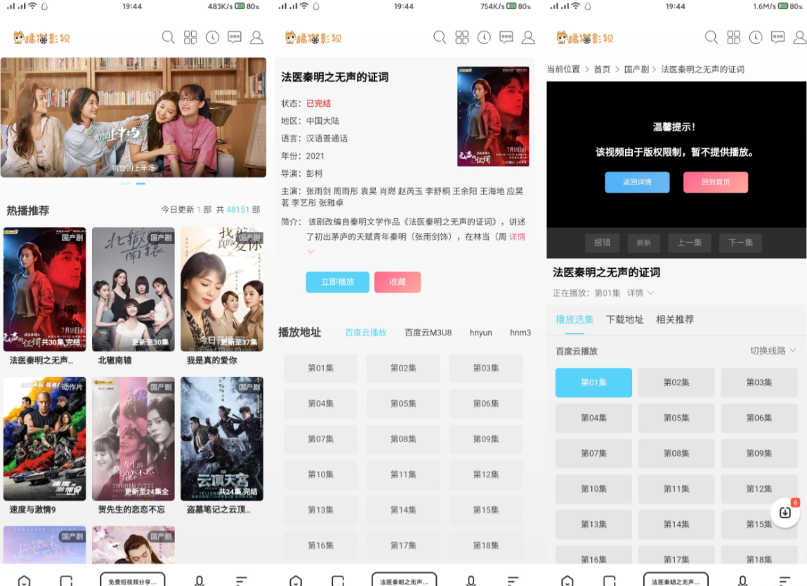The image size is (807, 586).
Task: Expand the synopsis with the red down chevron
Action: (310, 251)
